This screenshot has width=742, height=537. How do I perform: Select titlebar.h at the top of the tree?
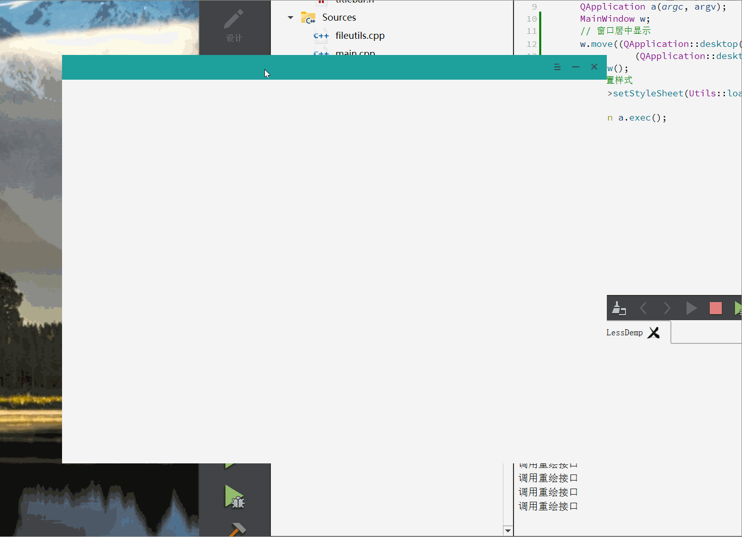click(x=353, y=2)
